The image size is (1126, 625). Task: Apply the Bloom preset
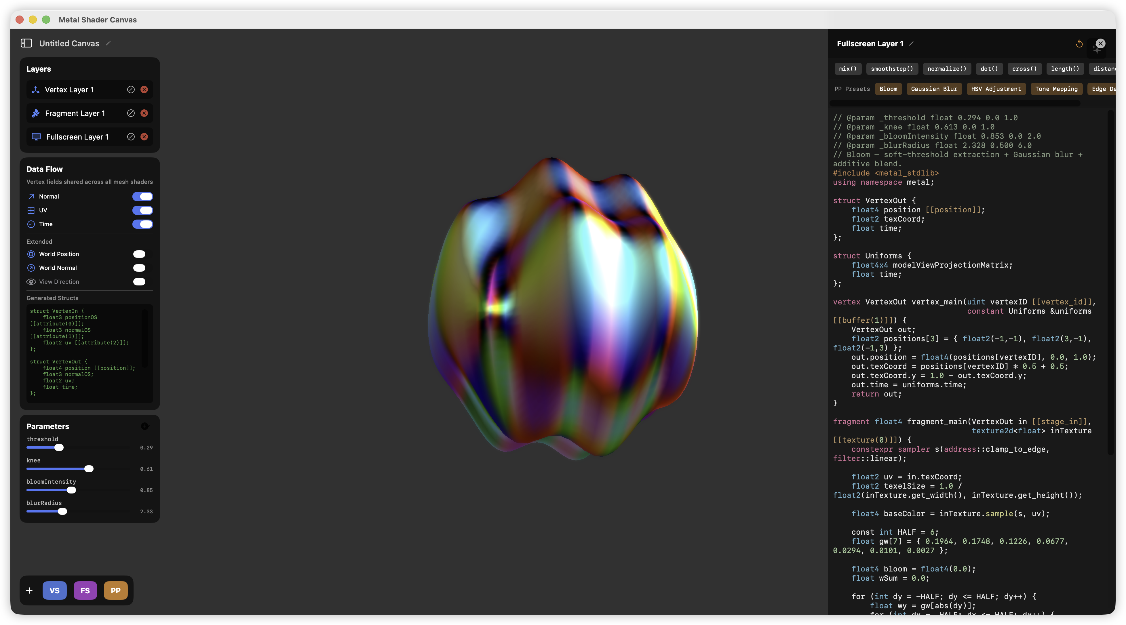point(888,89)
